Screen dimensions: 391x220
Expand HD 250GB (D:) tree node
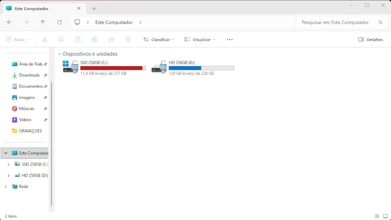9,175
